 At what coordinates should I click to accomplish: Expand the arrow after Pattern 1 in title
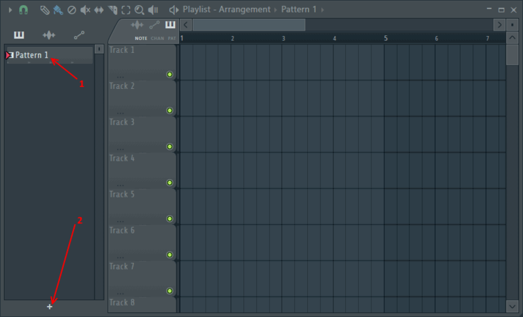322,10
